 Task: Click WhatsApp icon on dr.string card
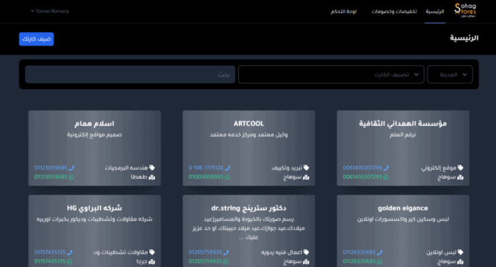pyautogui.click(x=226, y=262)
